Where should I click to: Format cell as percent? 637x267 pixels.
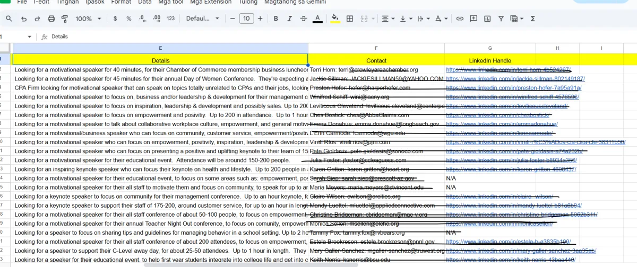pos(129,19)
